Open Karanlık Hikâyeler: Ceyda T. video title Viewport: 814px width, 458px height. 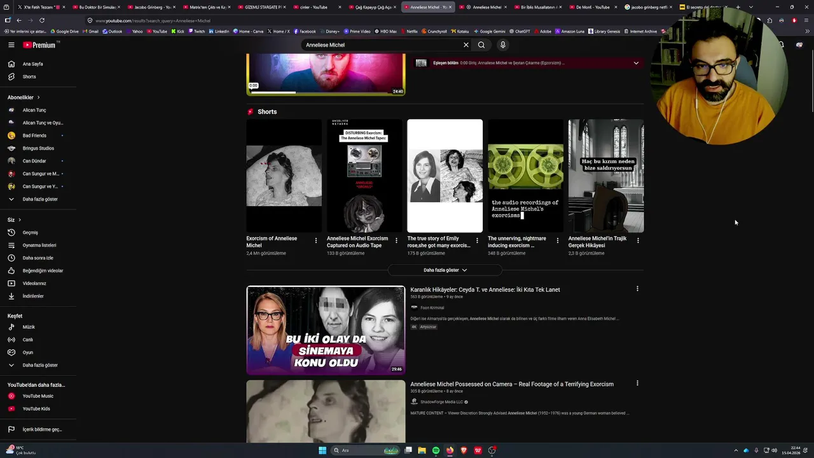point(485,289)
